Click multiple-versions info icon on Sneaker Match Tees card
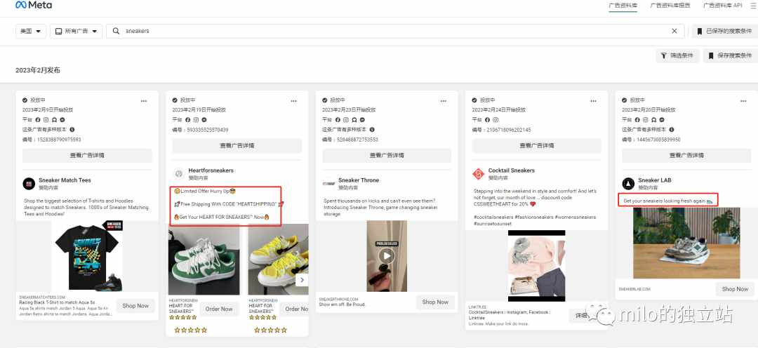The width and height of the screenshot is (758, 348). click(x=72, y=130)
